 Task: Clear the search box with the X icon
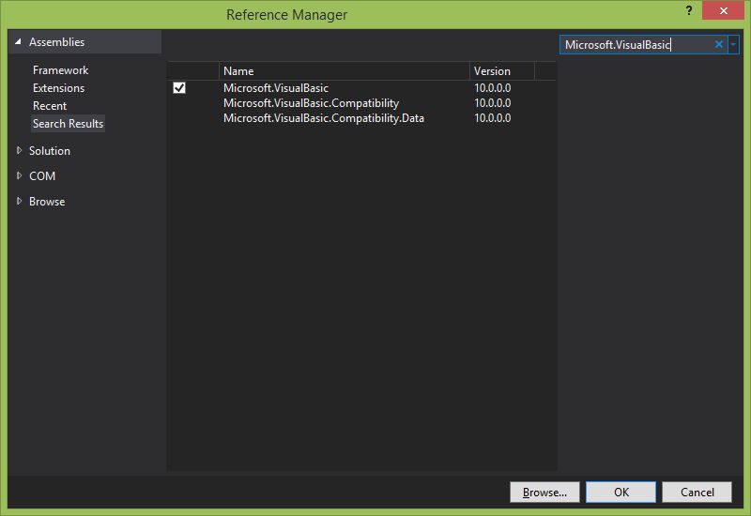pyautogui.click(x=718, y=44)
